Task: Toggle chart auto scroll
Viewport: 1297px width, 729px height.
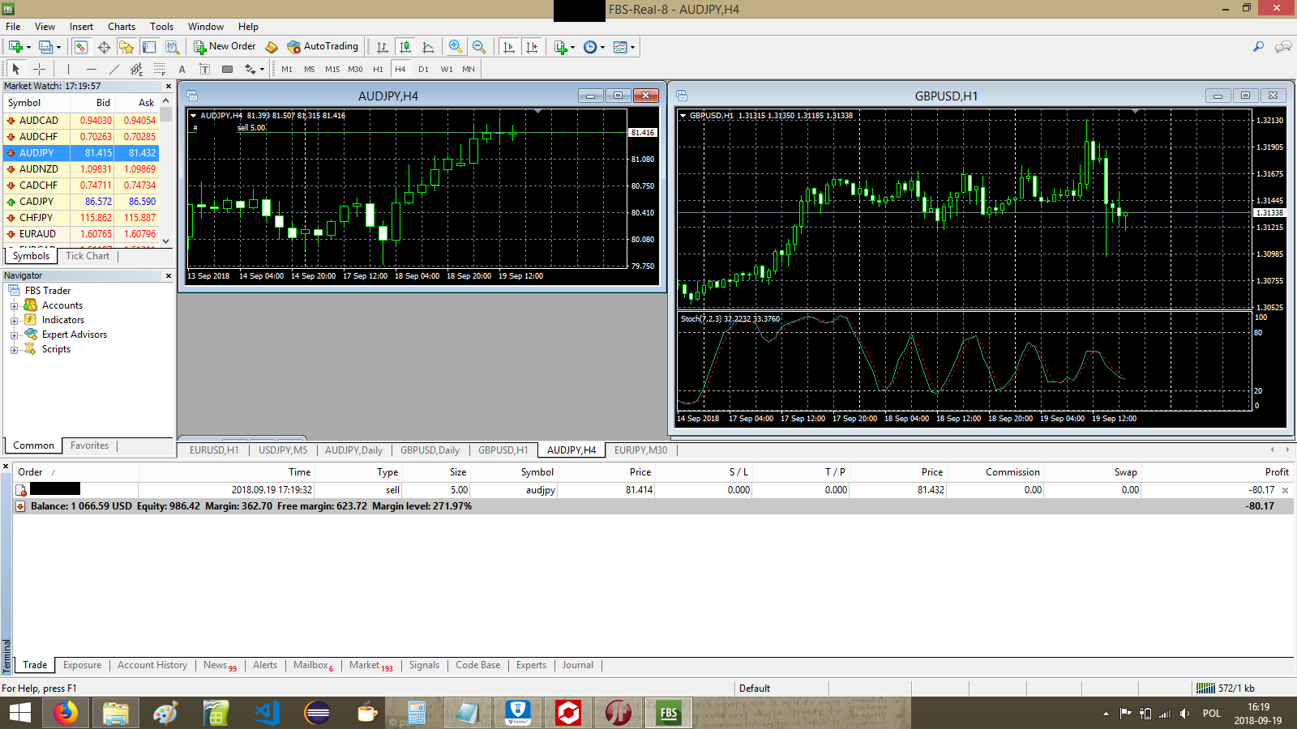Action: [508, 47]
